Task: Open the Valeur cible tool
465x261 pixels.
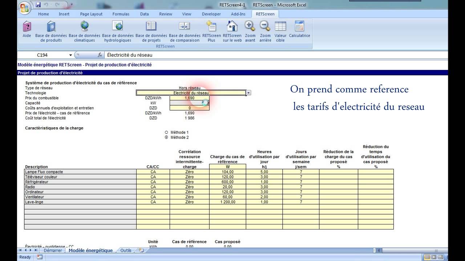Action: (280, 31)
